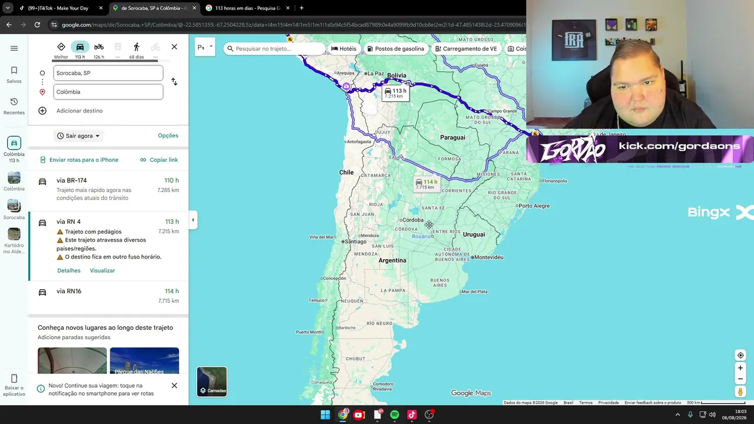Click the Colômbia destination field
This screenshot has width=754, height=424.
pyautogui.click(x=108, y=92)
